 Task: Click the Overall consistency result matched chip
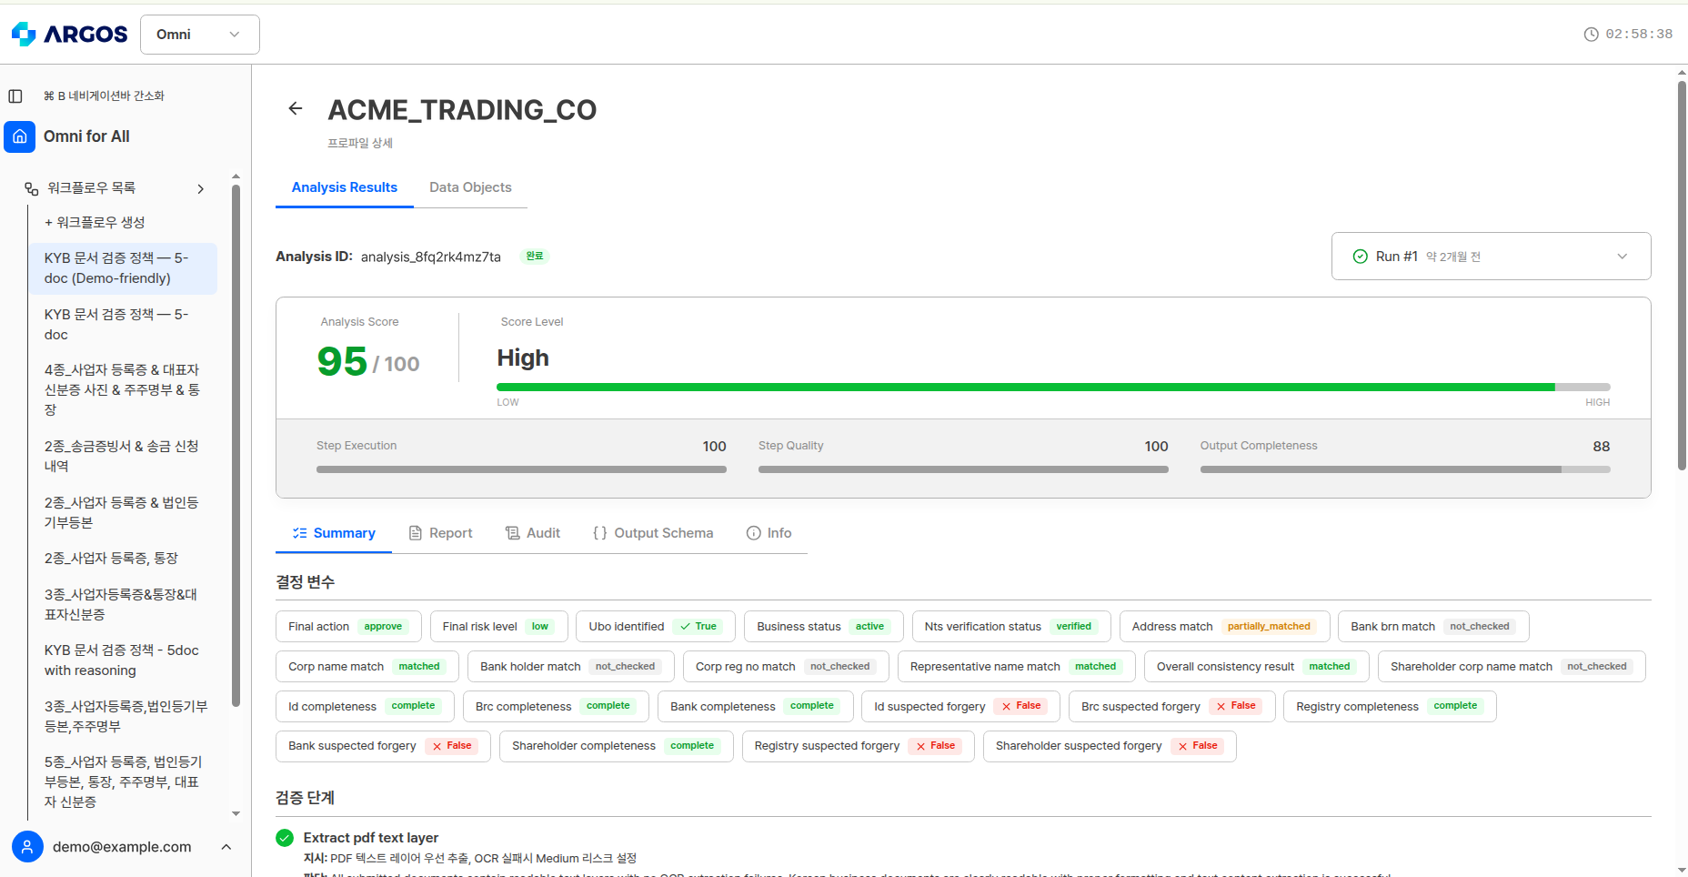[1256, 667]
